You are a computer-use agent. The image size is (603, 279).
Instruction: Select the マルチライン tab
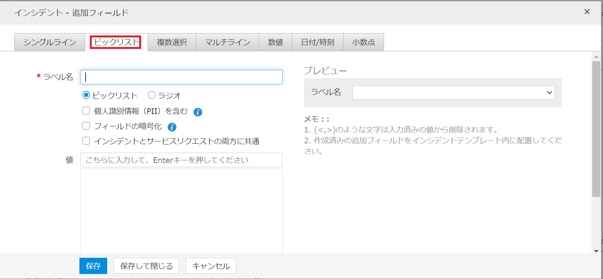coord(227,42)
